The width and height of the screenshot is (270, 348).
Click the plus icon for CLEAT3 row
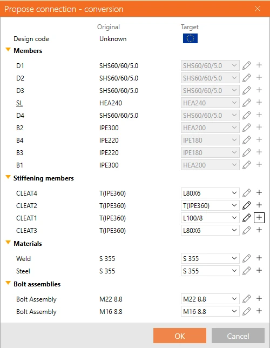(x=259, y=230)
